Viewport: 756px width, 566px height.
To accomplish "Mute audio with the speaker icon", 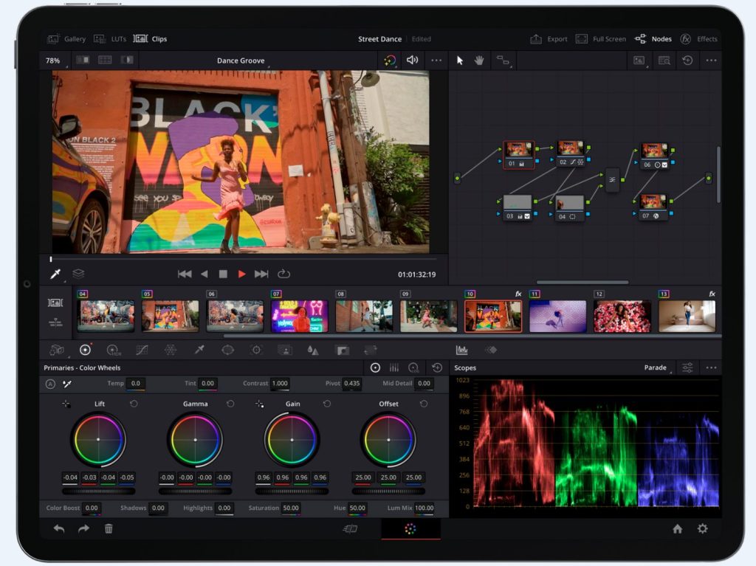I will click(412, 61).
